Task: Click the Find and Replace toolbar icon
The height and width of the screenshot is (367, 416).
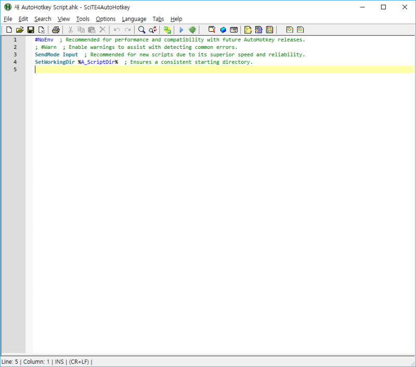Action: click(x=153, y=30)
